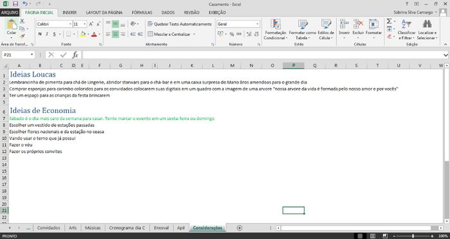The image size is (450, 239).
Task: Toggle underline S formatting
Action: pyautogui.click(x=54, y=34)
